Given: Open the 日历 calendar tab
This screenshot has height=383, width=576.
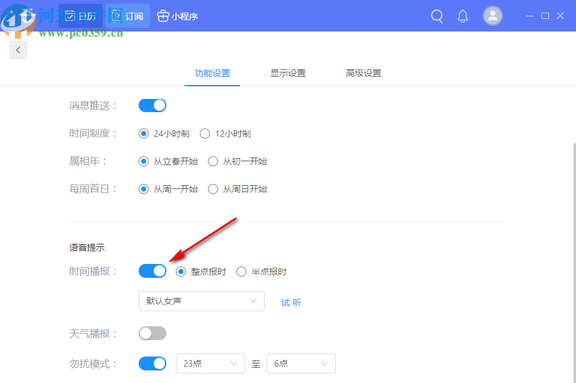Looking at the screenshot, I should pos(81,16).
